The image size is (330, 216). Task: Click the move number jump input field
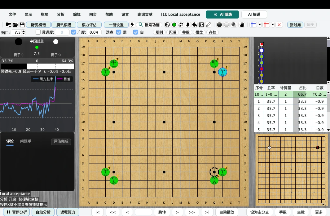pos(143,212)
